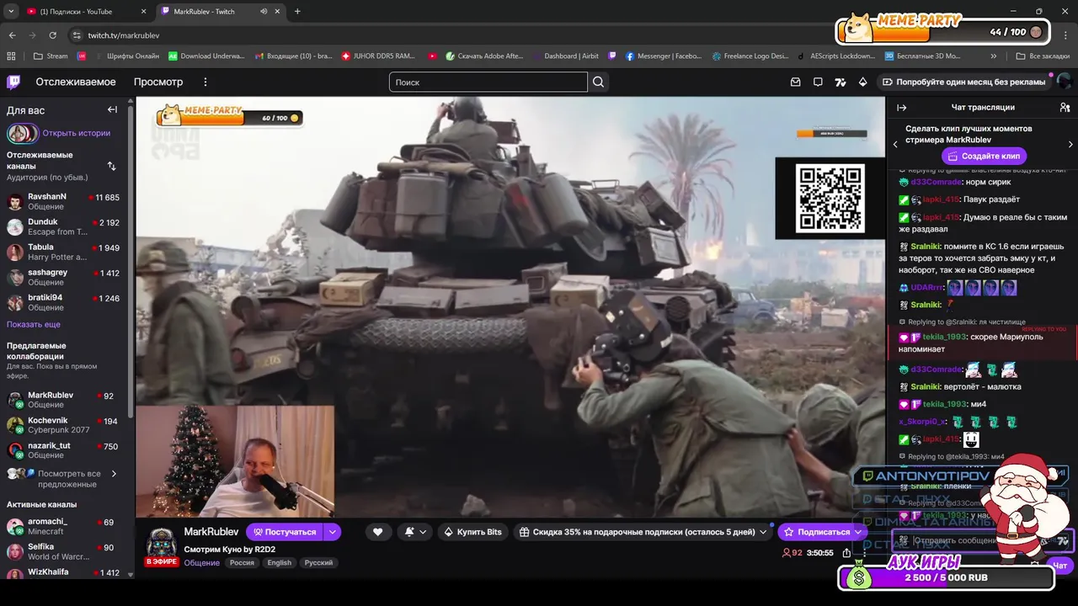This screenshot has width=1078, height=606.
Task: Open sashagrey channel in followed list
Action: pos(63,277)
